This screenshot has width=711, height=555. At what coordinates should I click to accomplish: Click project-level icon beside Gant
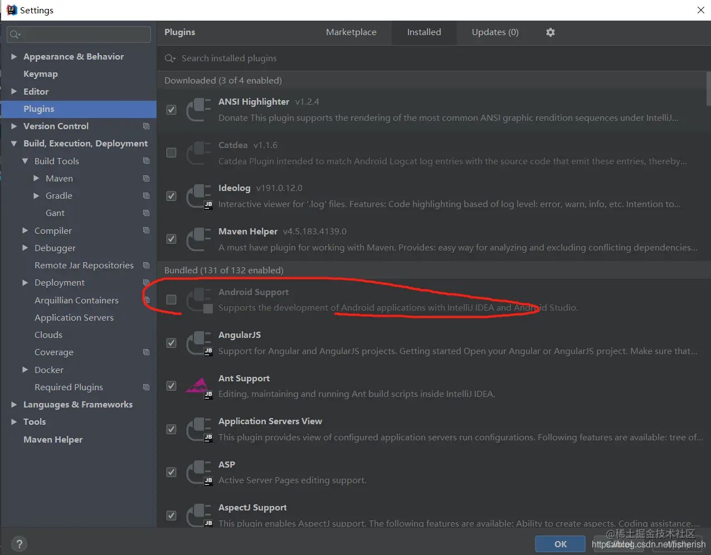146,213
